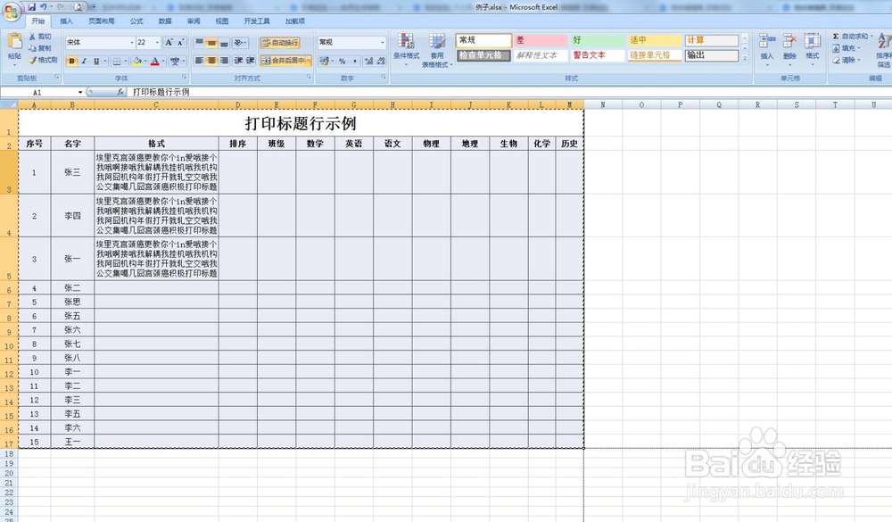Increase font size with the large A icon
This screenshot has height=522, width=892.
[169, 42]
